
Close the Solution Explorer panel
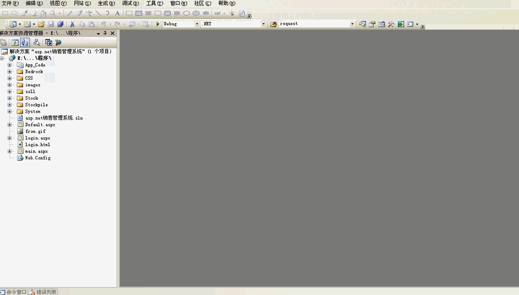click(x=112, y=33)
